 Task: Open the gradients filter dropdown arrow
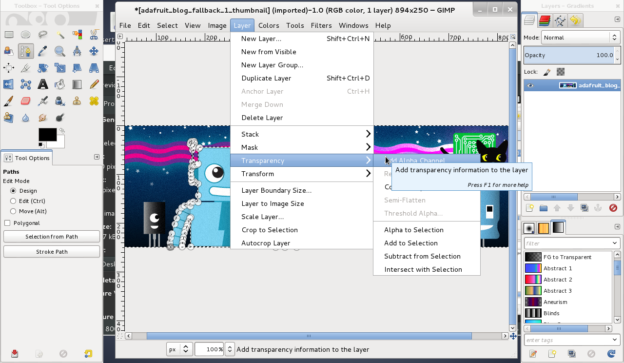(x=615, y=243)
